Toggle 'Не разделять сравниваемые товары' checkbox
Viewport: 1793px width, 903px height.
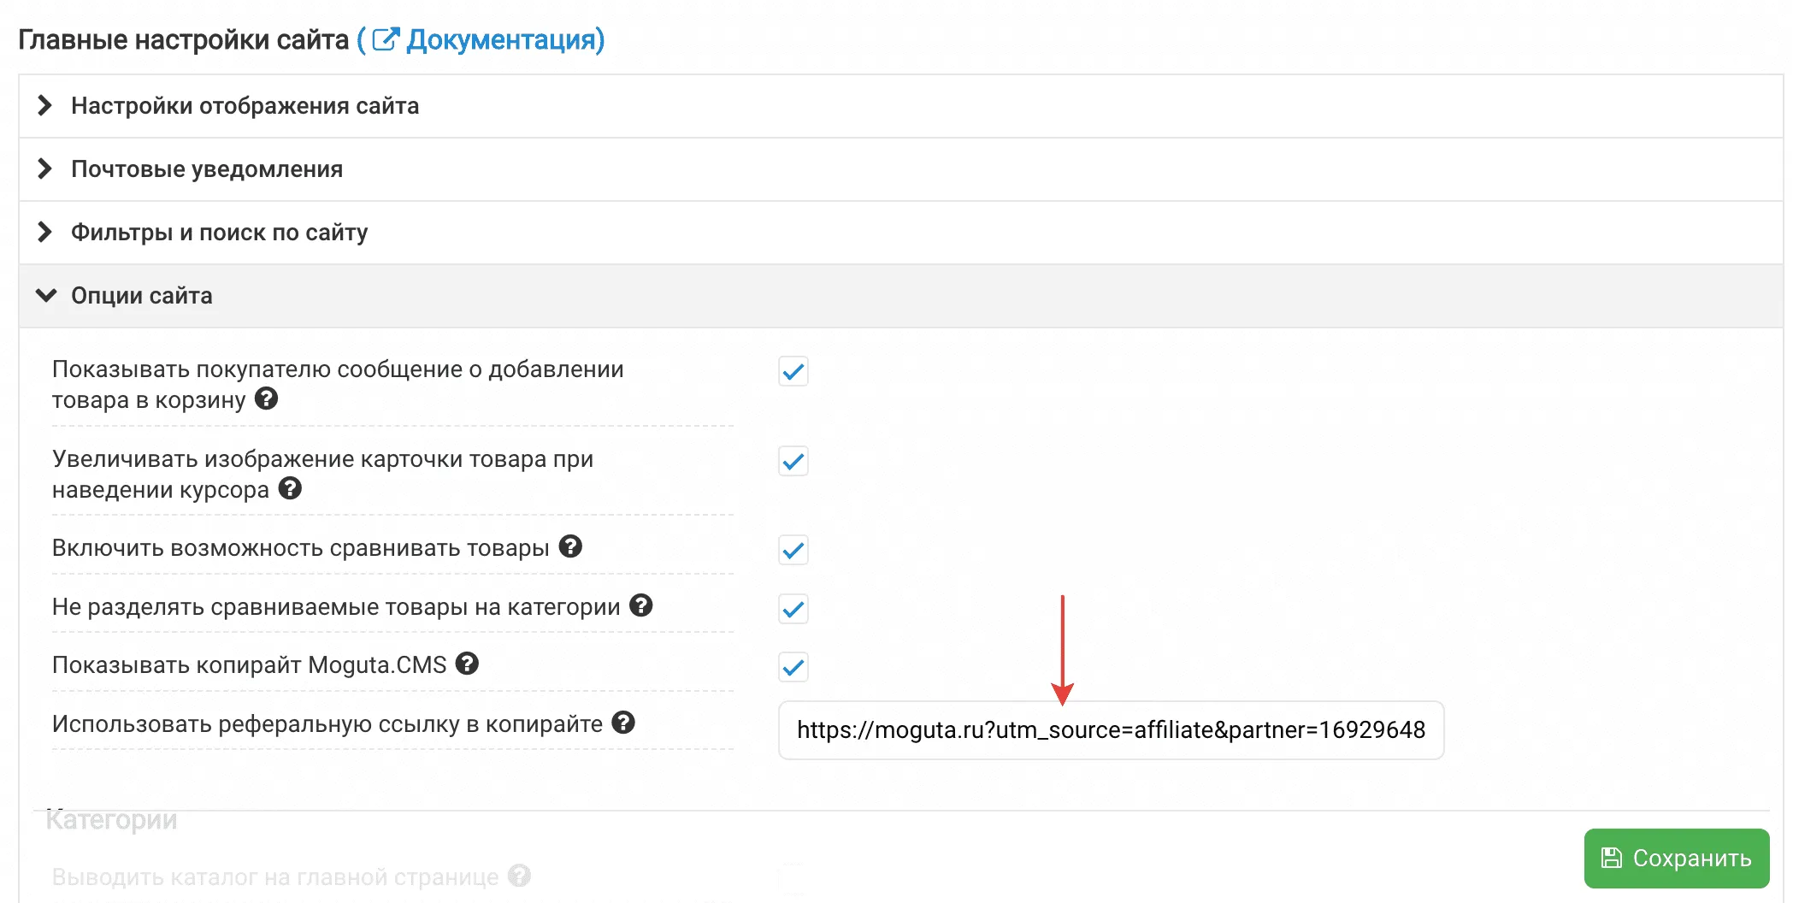click(793, 610)
